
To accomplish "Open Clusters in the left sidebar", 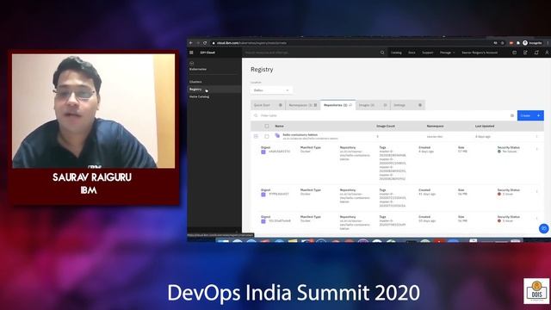I will point(195,82).
